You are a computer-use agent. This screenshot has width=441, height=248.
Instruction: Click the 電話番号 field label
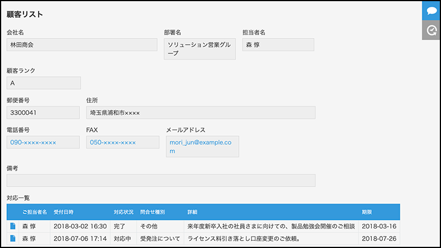pyautogui.click(x=18, y=130)
